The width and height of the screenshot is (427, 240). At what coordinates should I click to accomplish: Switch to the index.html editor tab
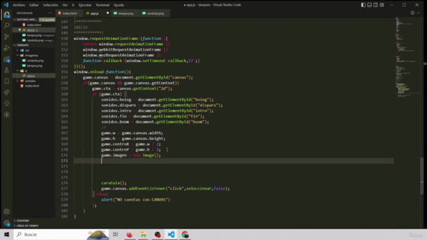point(69,13)
